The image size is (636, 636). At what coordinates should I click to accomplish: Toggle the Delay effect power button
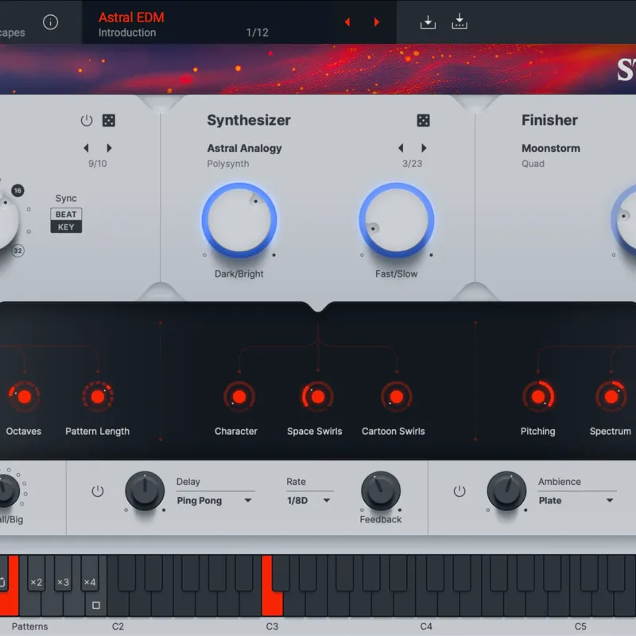coord(97,491)
